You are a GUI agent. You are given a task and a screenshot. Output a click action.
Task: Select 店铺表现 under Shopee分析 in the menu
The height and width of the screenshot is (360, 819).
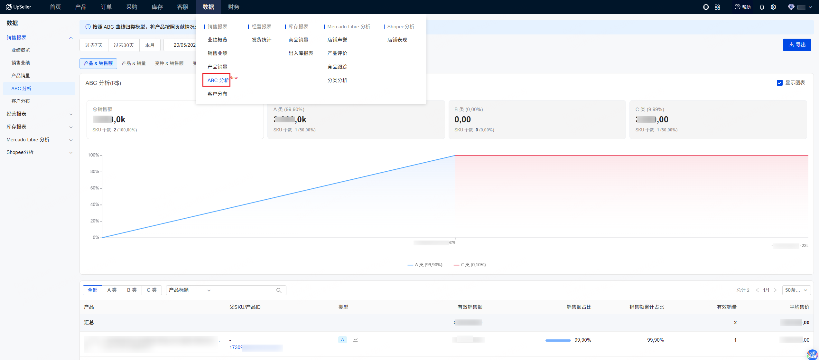click(397, 40)
